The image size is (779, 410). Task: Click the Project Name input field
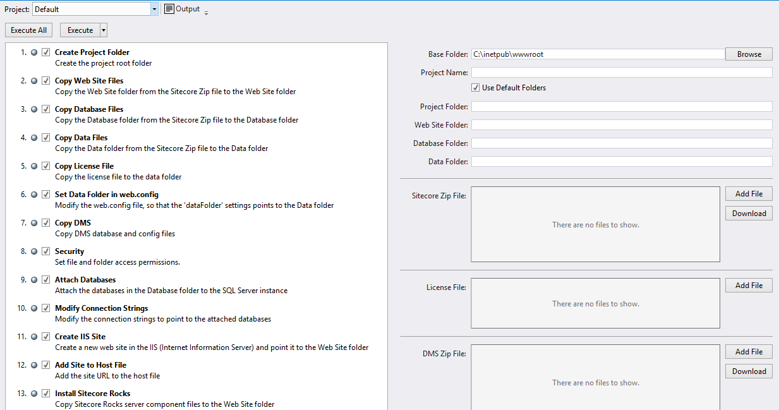click(x=622, y=72)
